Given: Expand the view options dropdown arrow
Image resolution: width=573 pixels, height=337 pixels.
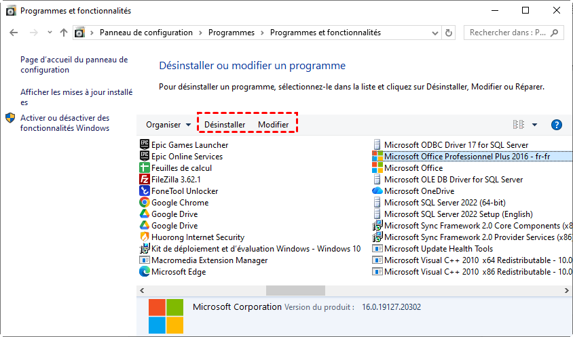Looking at the screenshot, I should (x=534, y=125).
